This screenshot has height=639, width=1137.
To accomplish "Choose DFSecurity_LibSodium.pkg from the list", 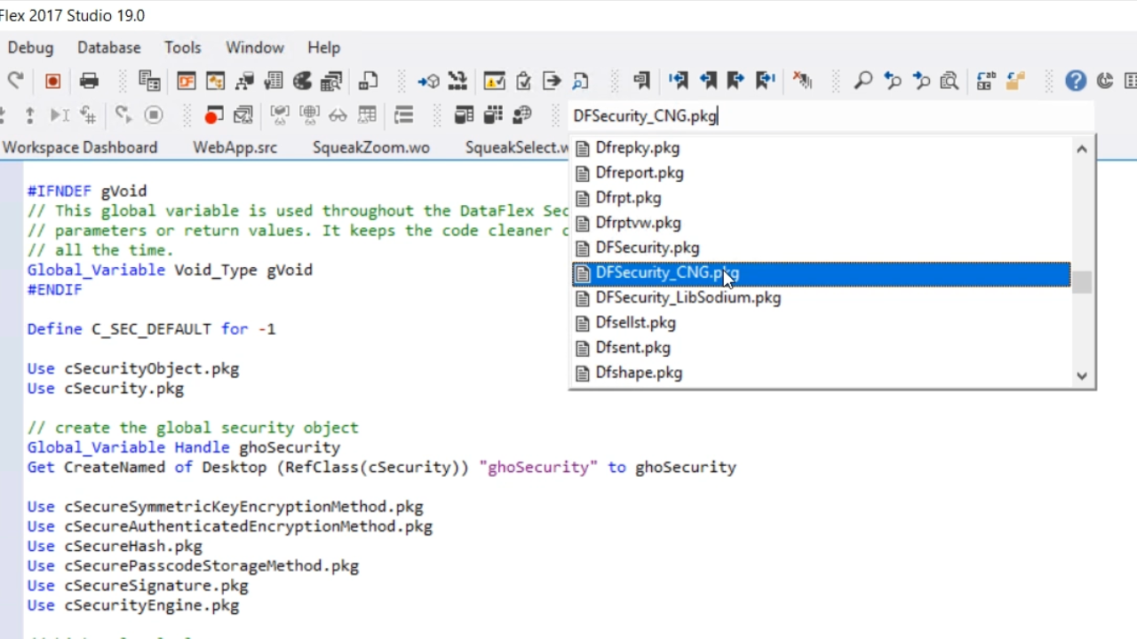I will (x=688, y=298).
